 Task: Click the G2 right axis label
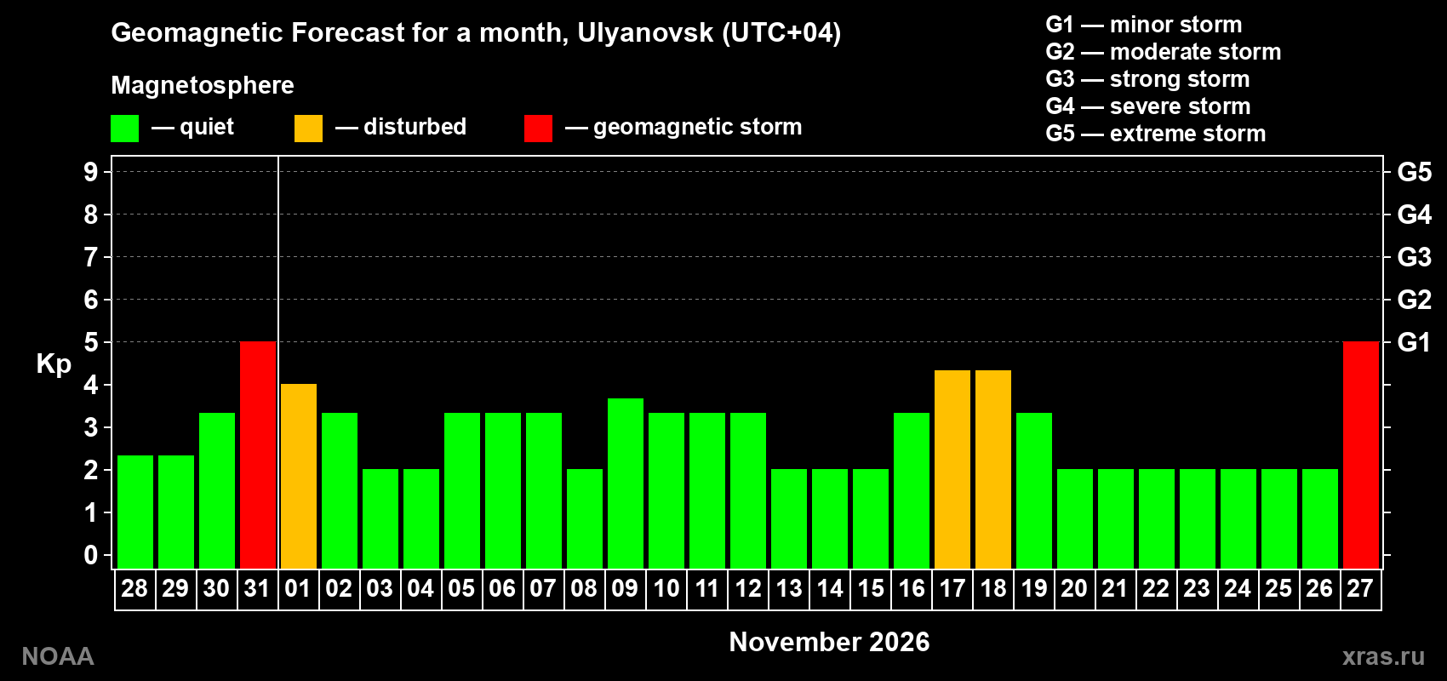click(x=1415, y=300)
